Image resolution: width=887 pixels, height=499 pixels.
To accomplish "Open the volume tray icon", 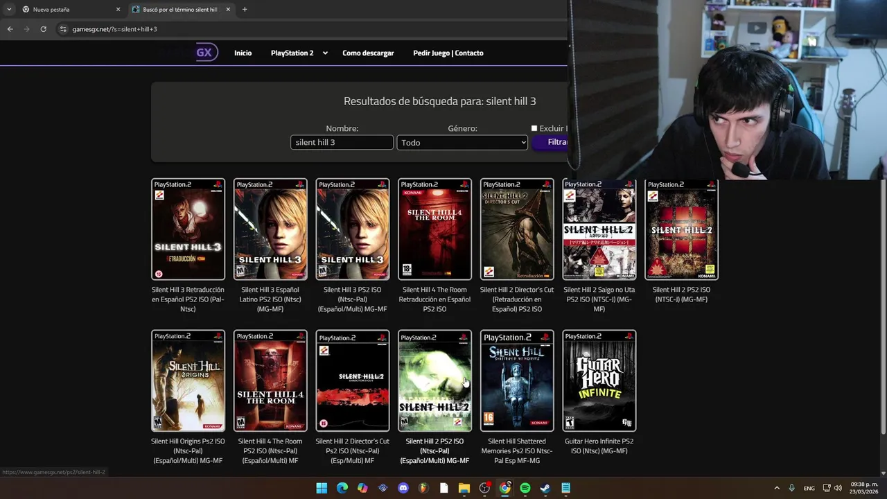I will click(x=838, y=488).
